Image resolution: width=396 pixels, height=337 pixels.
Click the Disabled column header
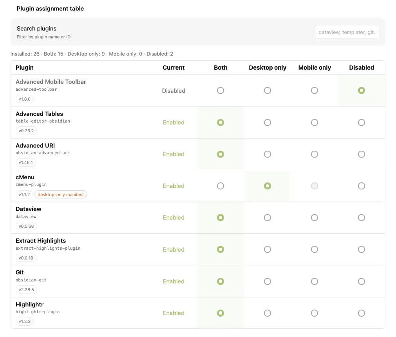click(362, 68)
